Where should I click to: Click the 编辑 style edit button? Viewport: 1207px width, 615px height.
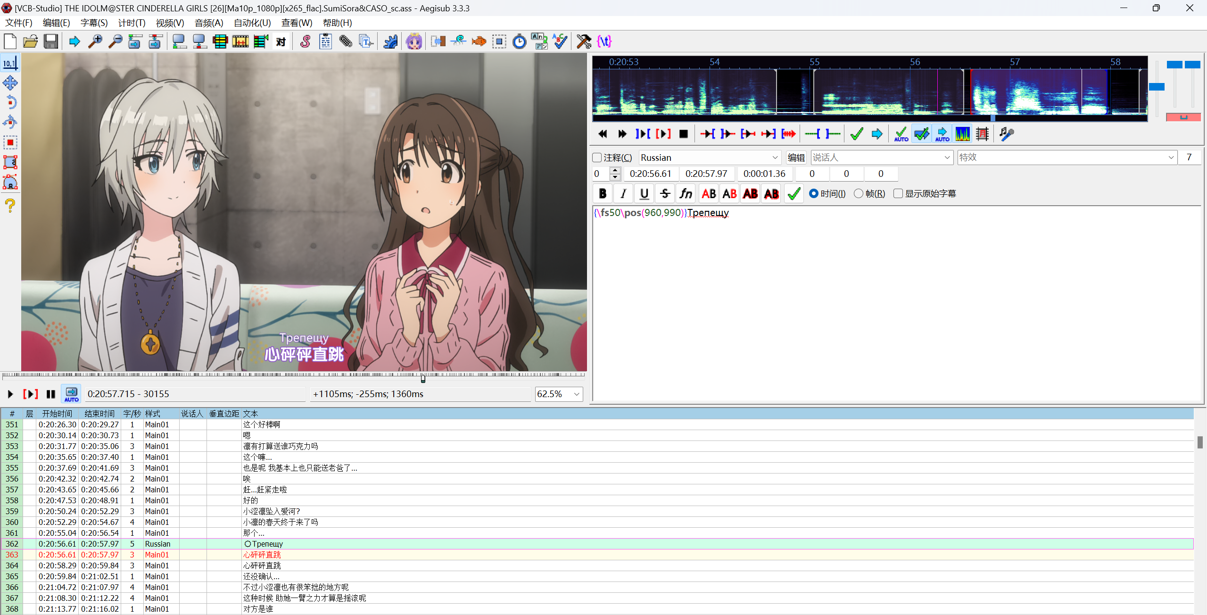(x=796, y=158)
